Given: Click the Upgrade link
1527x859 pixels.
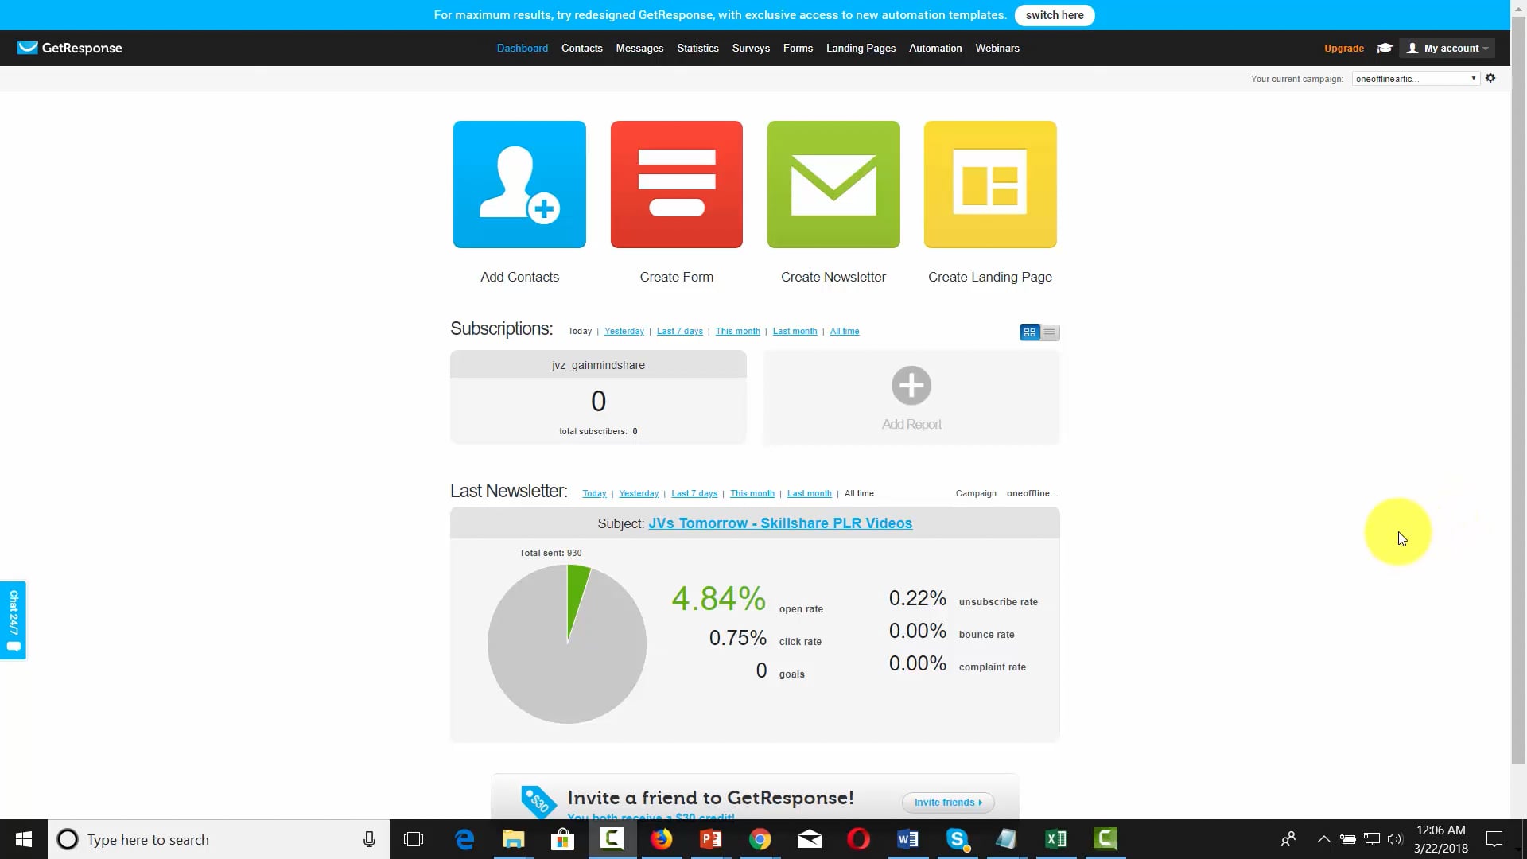Looking at the screenshot, I should (x=1344, y=49).
